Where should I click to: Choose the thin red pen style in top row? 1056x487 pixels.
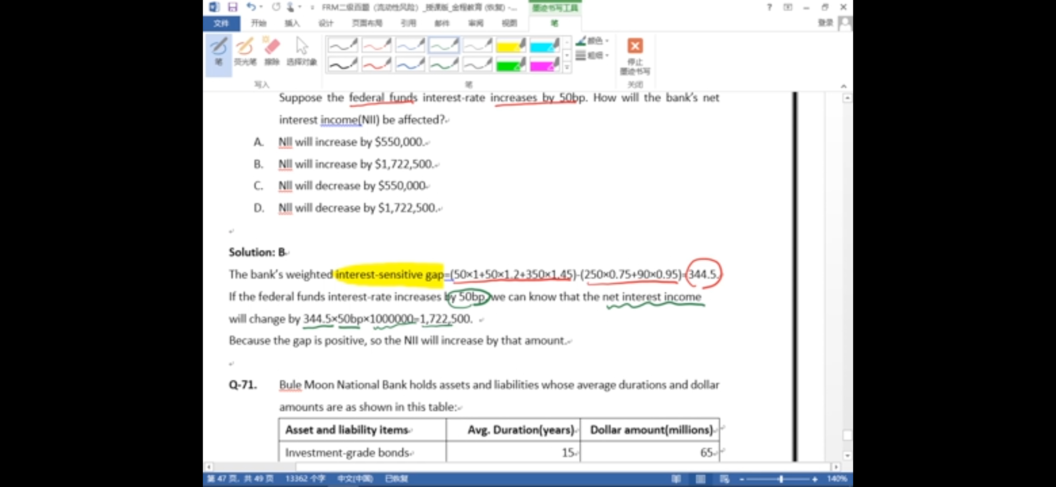click(x=376, y=45)
